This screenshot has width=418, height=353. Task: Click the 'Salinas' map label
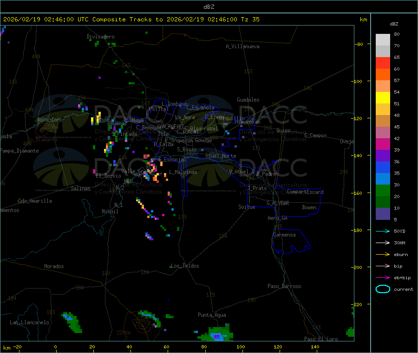(80, 188)
